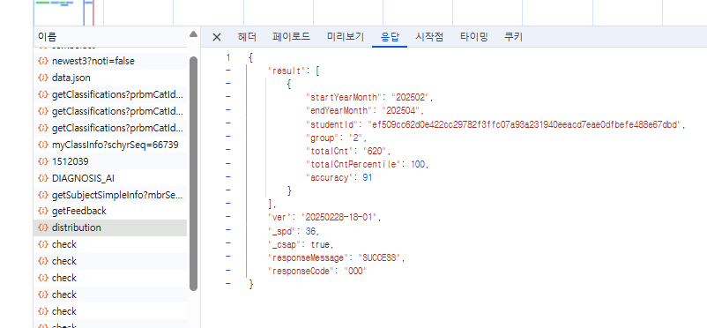Image resolution: width=707 pixels, height=328 pixels.
Task: Select the distribution request name
Action: click(x=76, y=227)
